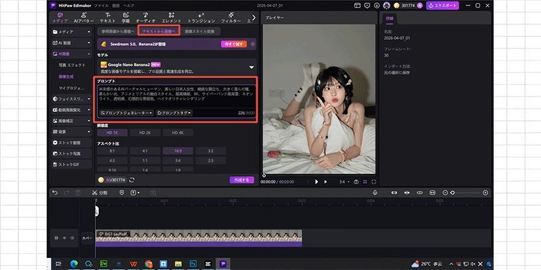
Task: Expand the Google Nano Banana2 model dropdown
Action: tap(251, 67)
